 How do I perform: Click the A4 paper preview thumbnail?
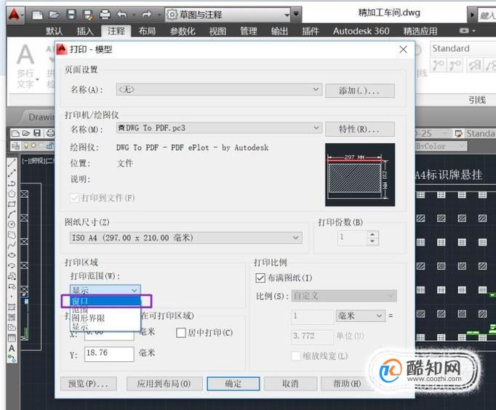[x=360, y=174]
